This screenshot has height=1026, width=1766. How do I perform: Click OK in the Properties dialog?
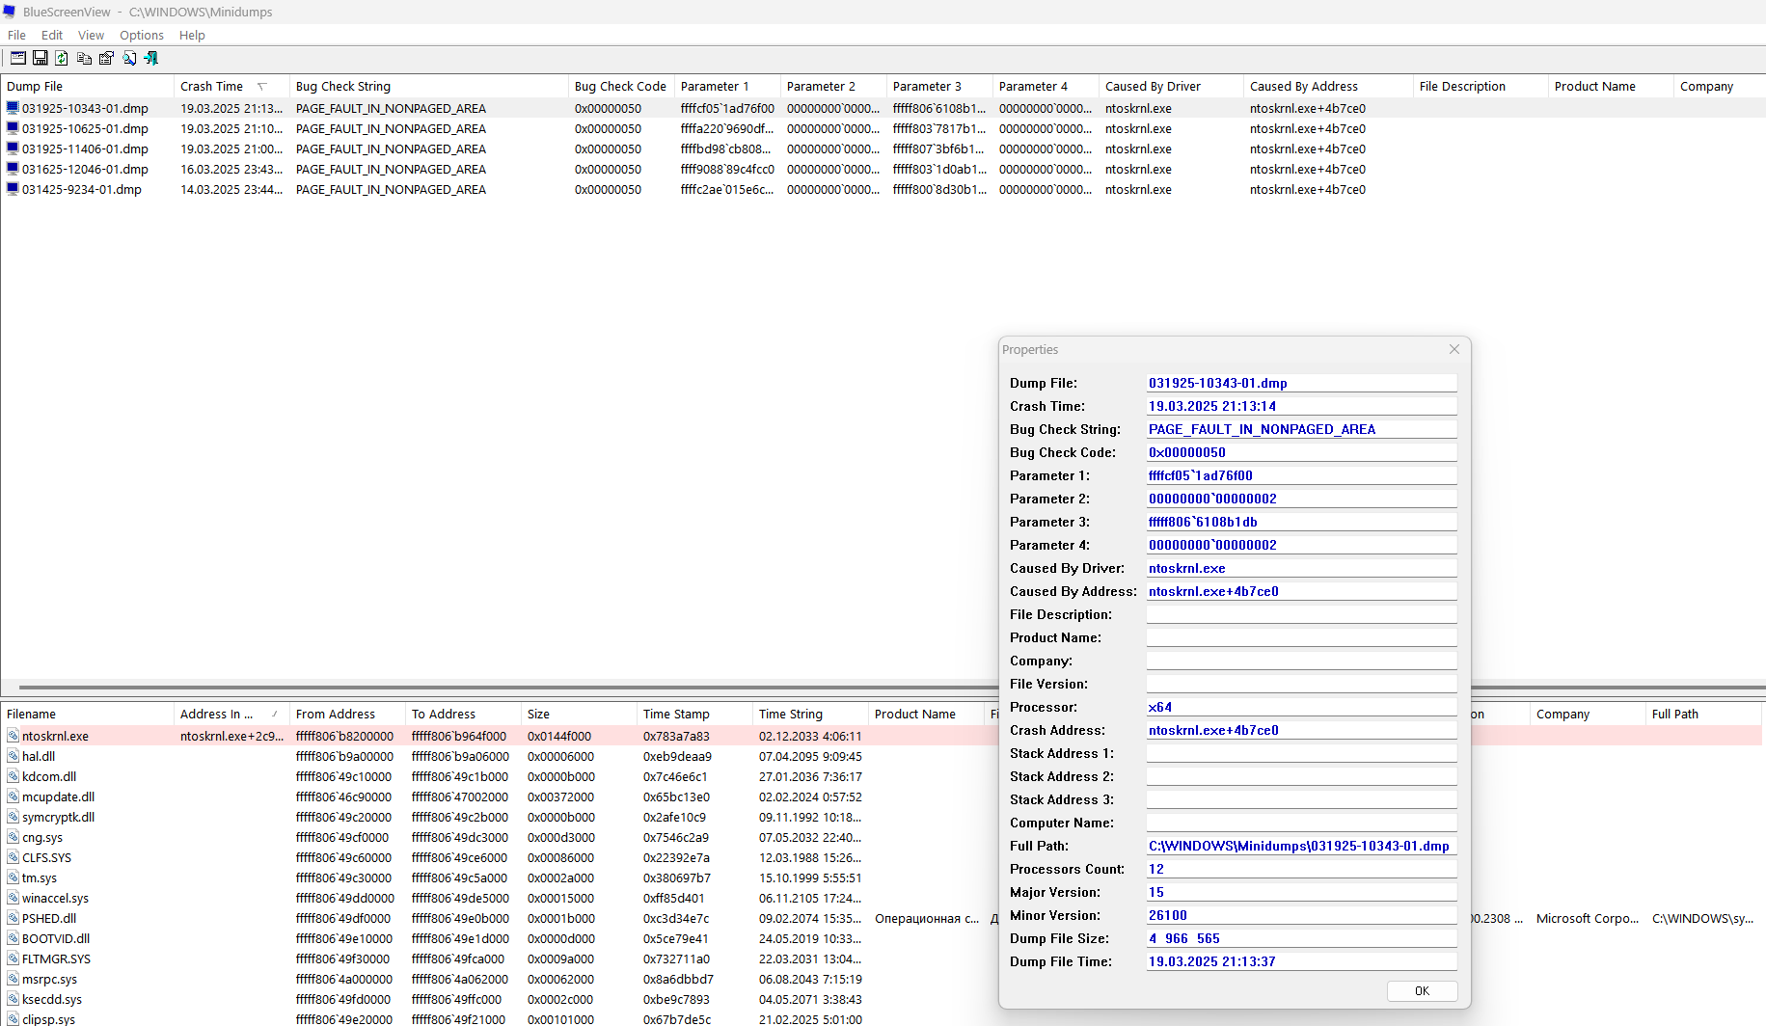1422,991
